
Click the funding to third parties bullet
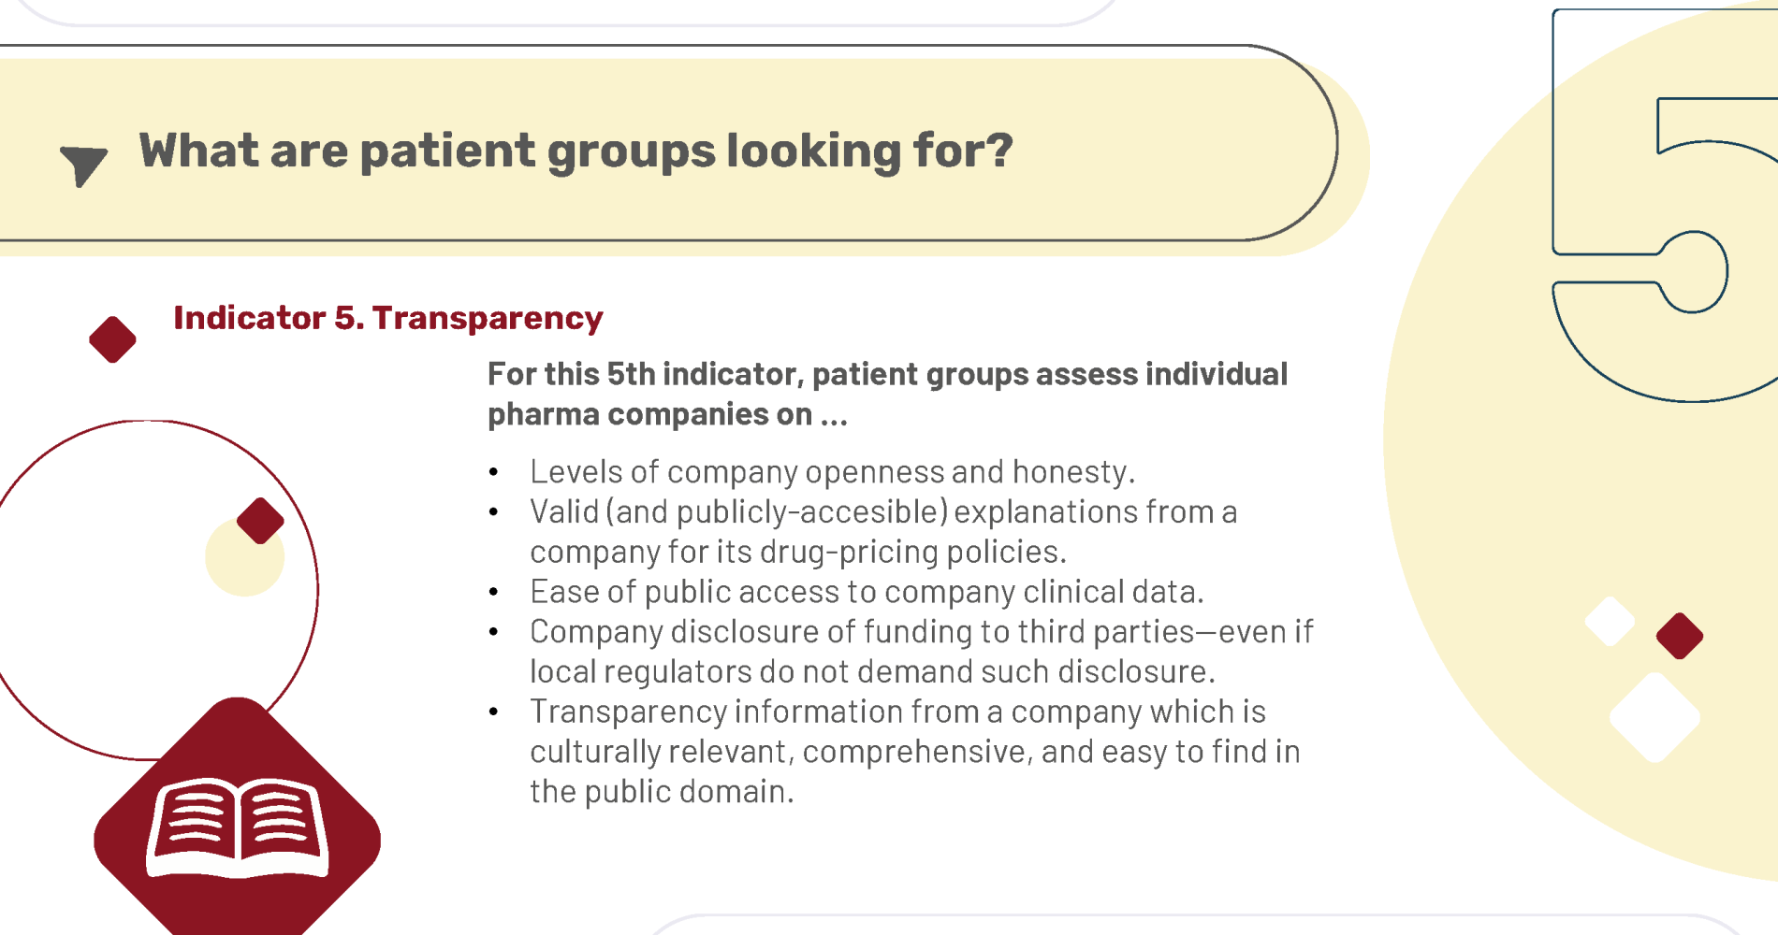click(x=922, y=651)
